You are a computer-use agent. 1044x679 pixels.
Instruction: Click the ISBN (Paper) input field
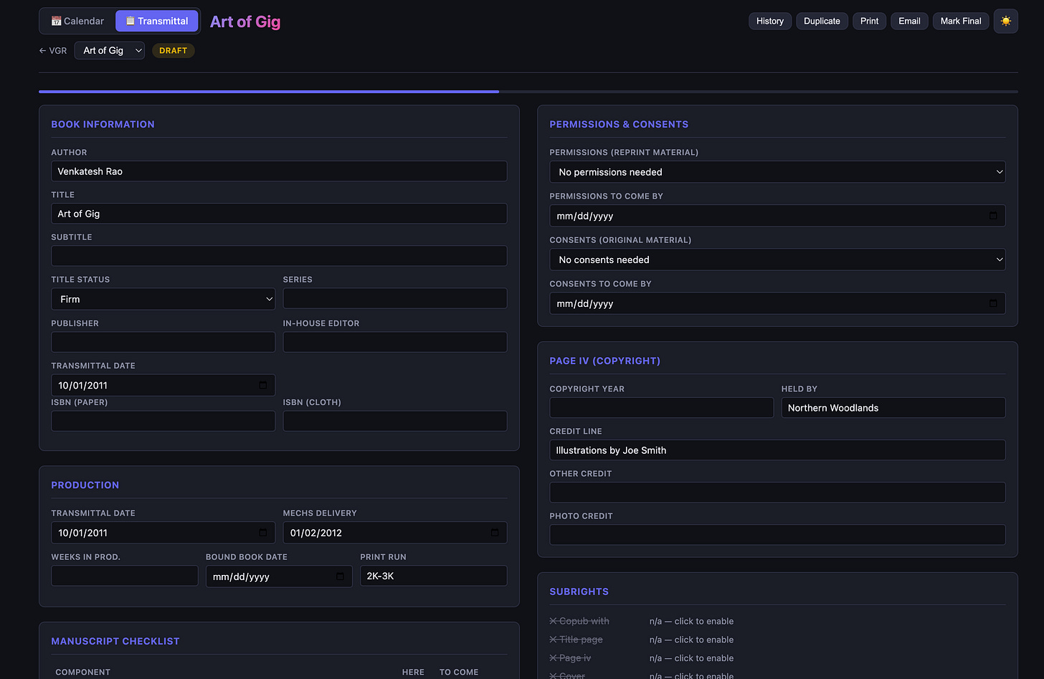pos(163,421)
